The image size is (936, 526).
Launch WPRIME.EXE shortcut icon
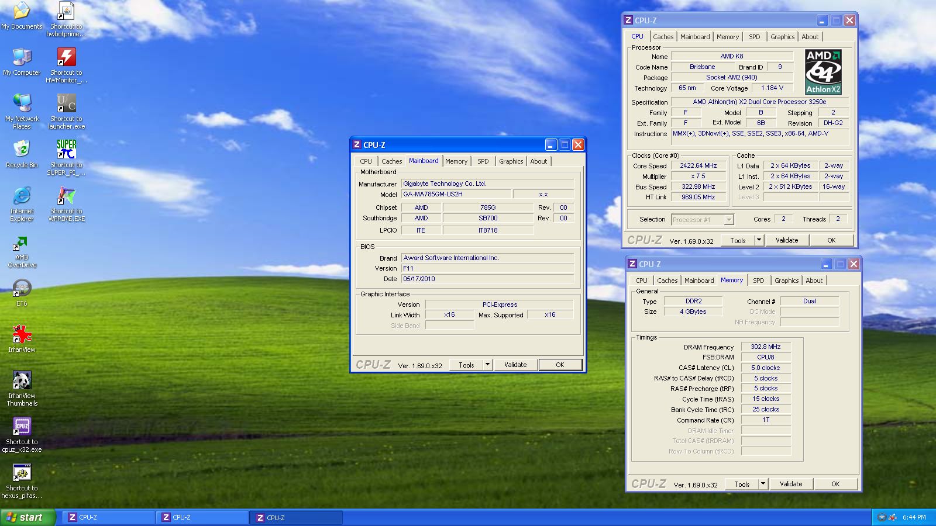click(66, 204)
